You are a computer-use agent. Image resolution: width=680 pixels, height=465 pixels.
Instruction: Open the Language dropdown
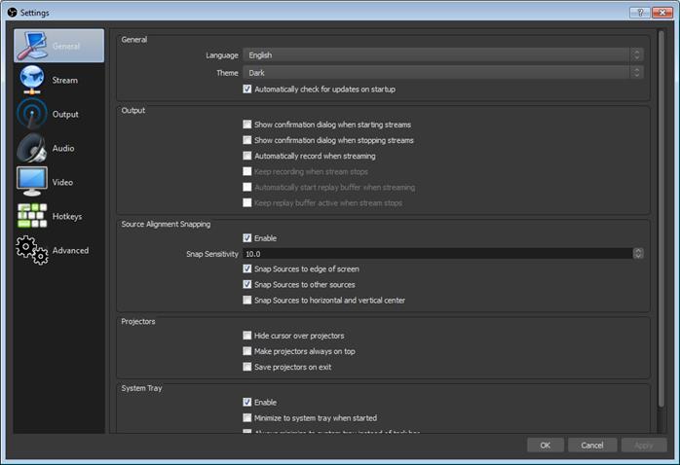point(443,55)
